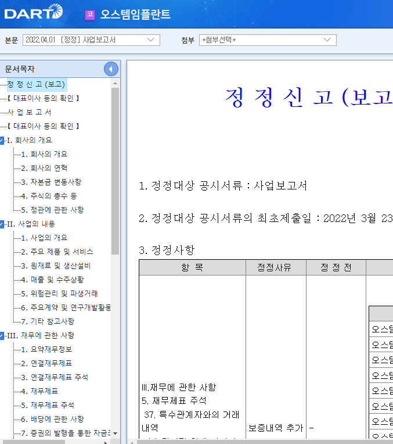
Task: Click the 37. 특수관계자와의 거래 내역 cell text
Action: pos(191,421)
